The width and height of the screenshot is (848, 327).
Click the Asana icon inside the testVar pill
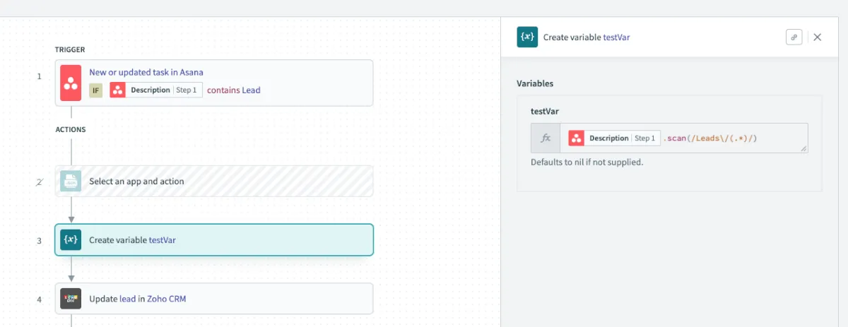[576, 138]
